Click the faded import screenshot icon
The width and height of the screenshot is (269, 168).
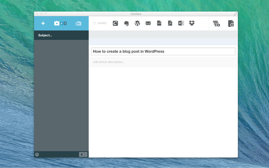tap(78, 23)
